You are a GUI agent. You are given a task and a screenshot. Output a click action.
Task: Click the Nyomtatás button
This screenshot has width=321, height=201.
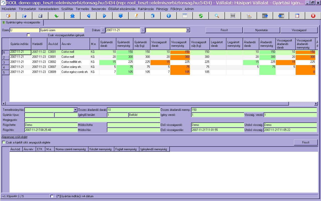(262, 30)
